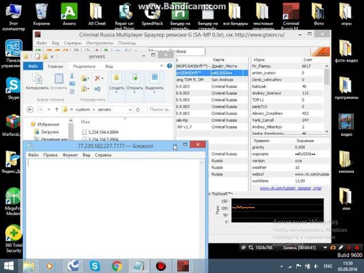Open the Amigo browser desktop icon
This screenshot has width=364, height=273.
click(69, 14)
